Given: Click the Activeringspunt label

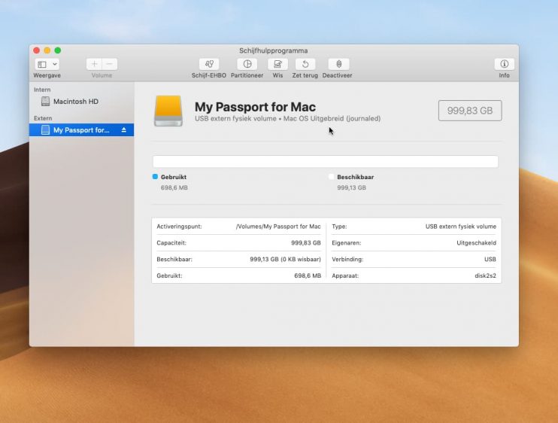Looking at the screenshot, I should pyautogui.click(x=179, y=227).
